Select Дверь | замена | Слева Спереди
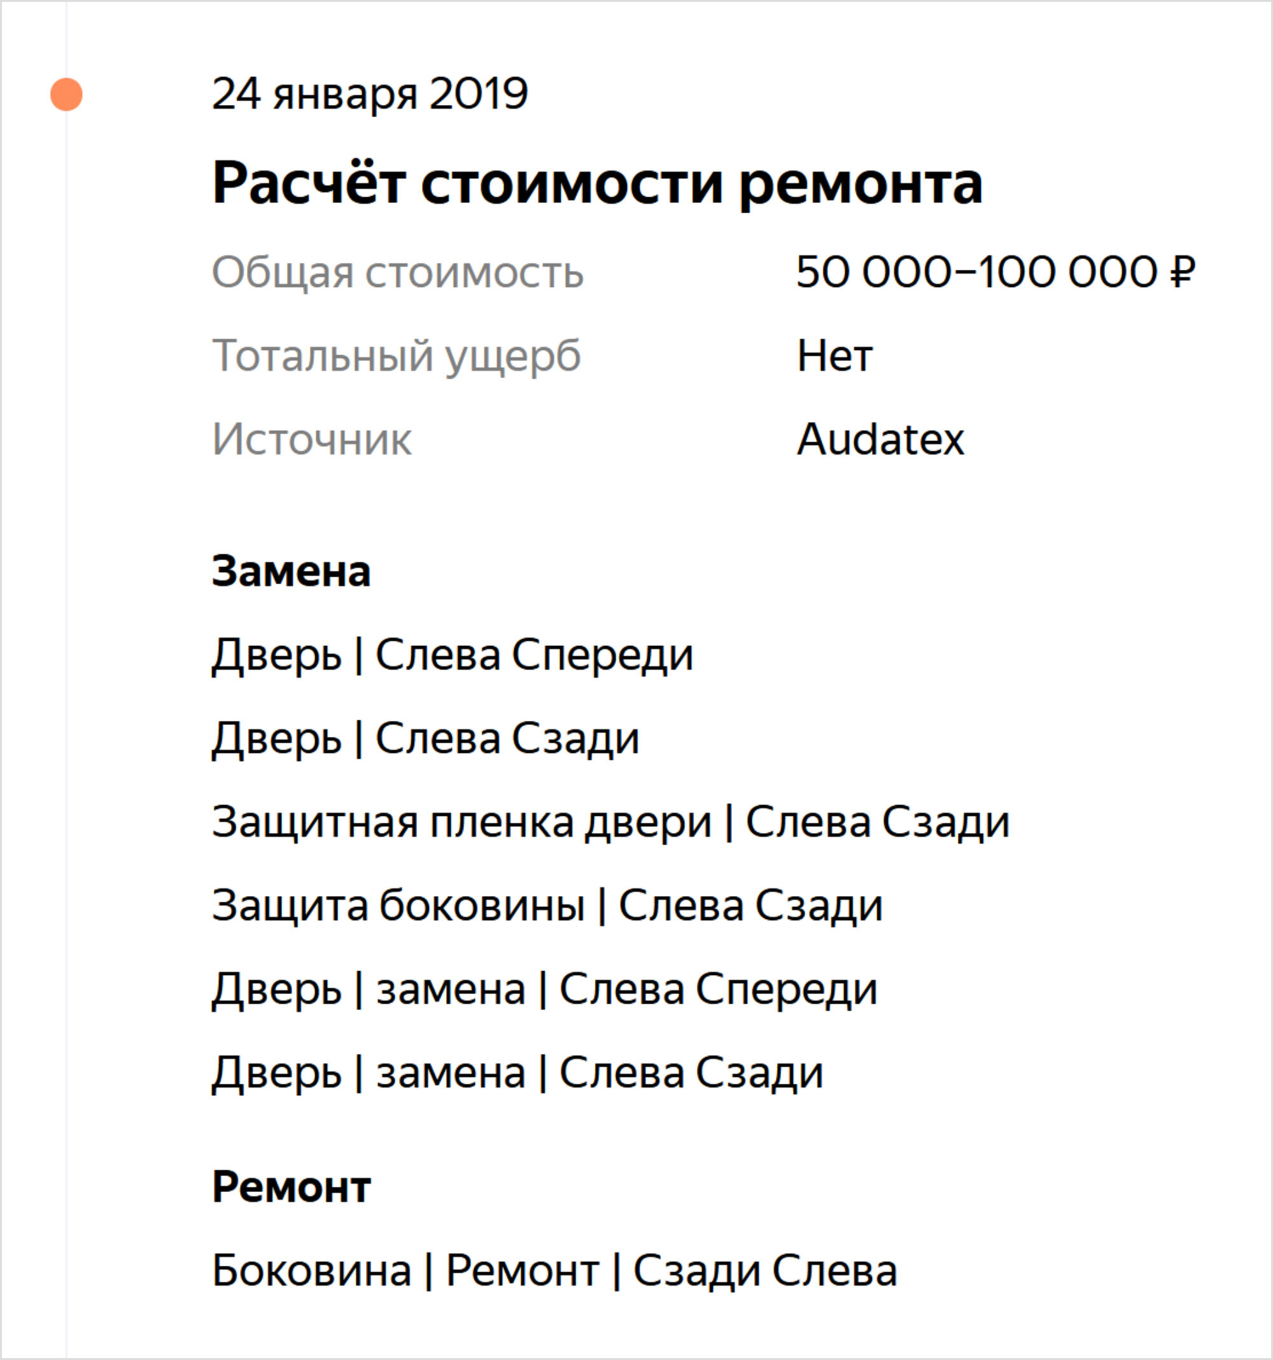Image resolution: width=1273 pixels, height=1360 pixels. pos(544,988)
